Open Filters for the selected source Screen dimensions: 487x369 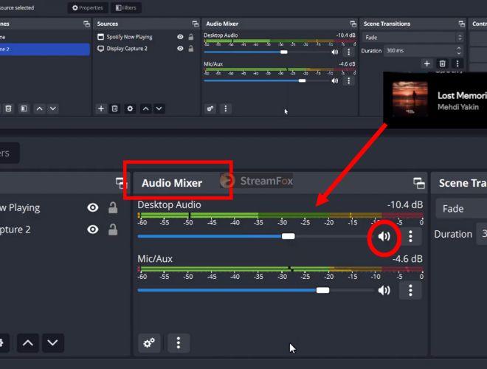coord(125,8)
